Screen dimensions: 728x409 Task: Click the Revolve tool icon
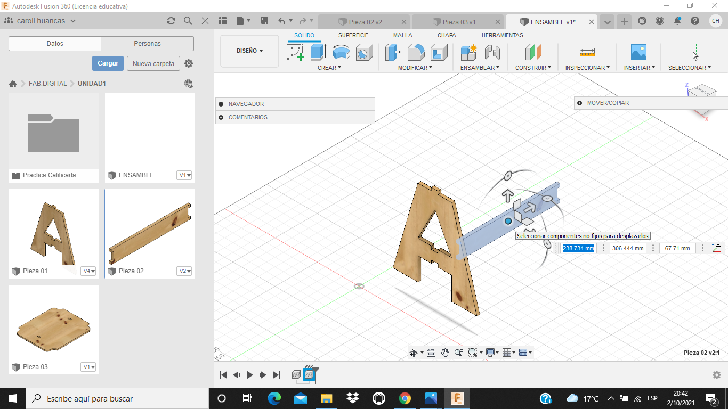341,52
